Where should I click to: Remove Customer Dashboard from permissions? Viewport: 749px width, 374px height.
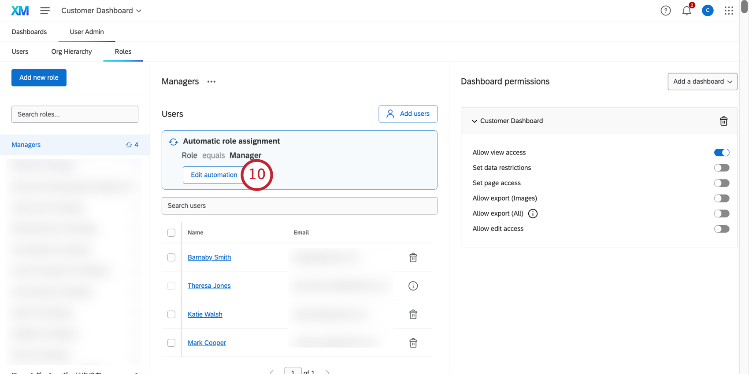[723, 121]
